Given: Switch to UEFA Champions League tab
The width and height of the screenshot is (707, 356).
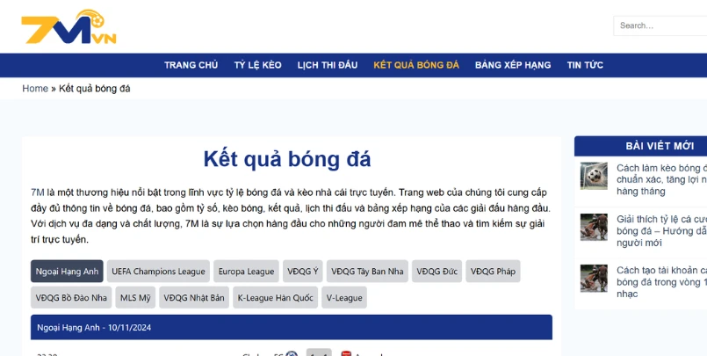Looking at the screenshot, I should pyautogui.click(x=158, y=271).
